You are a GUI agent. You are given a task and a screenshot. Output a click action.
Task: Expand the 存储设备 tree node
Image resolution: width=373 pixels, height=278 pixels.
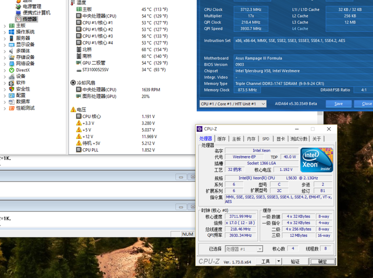(x=5, y=57)
